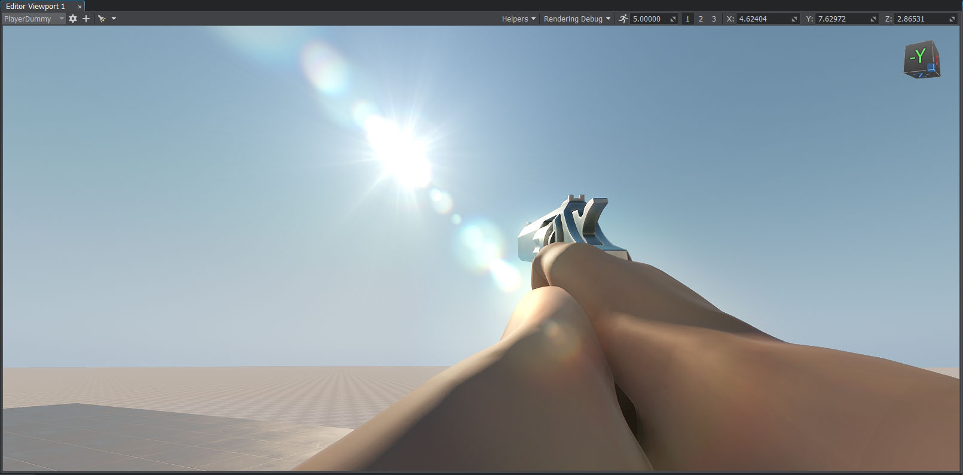
Task: Close the Editor Viewport 1 tab
Action: pos(80,7)
